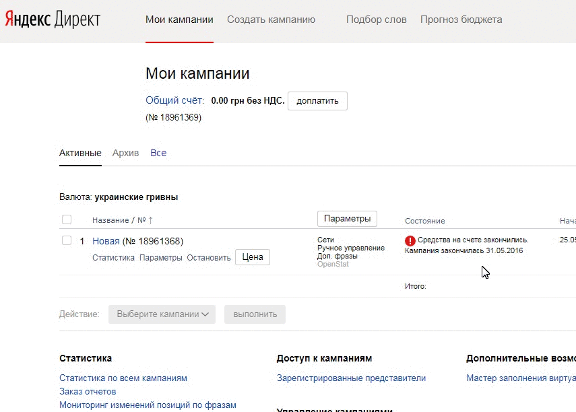Switch to the Архив tab
The height and width of the screenshot is (412, 576).
[125, 153]
